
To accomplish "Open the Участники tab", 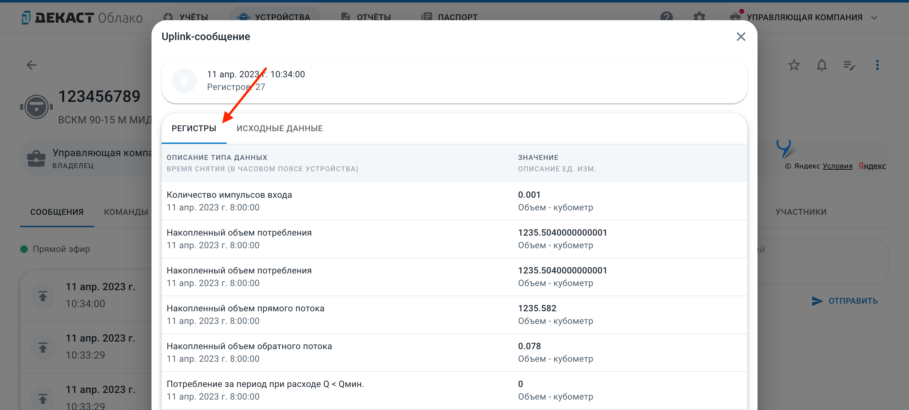I will (x=801, y=212).
